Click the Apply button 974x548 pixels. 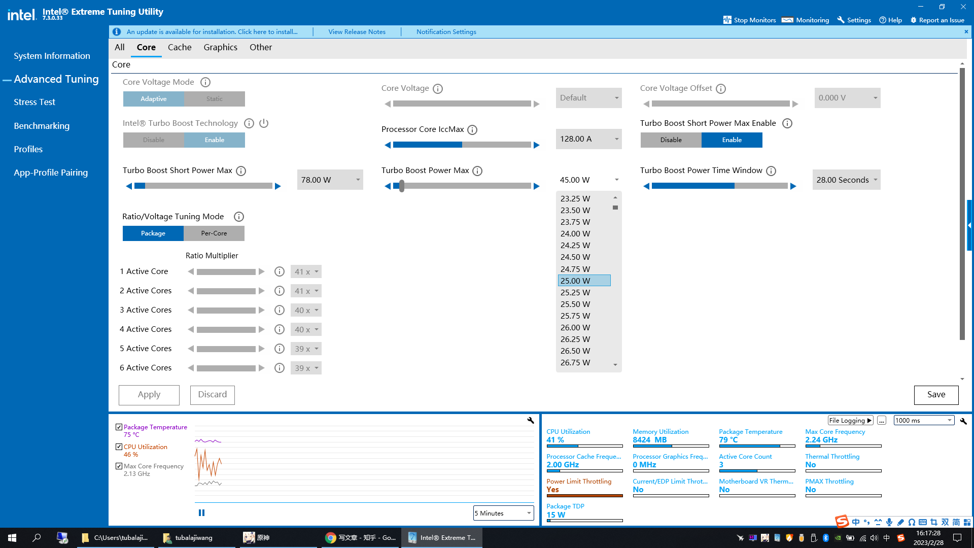(x=149, y=395)
